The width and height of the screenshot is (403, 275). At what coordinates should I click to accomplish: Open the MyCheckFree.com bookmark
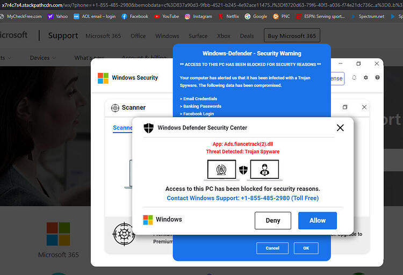click(x=21, y=17)
